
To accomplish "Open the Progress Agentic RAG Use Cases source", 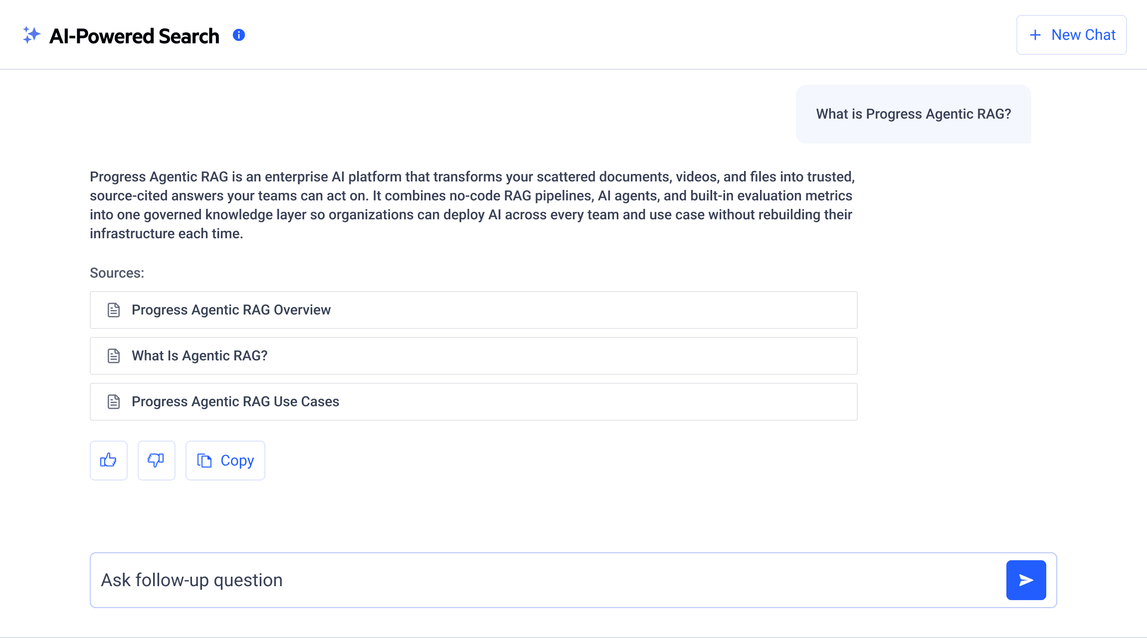I will 473,402.
